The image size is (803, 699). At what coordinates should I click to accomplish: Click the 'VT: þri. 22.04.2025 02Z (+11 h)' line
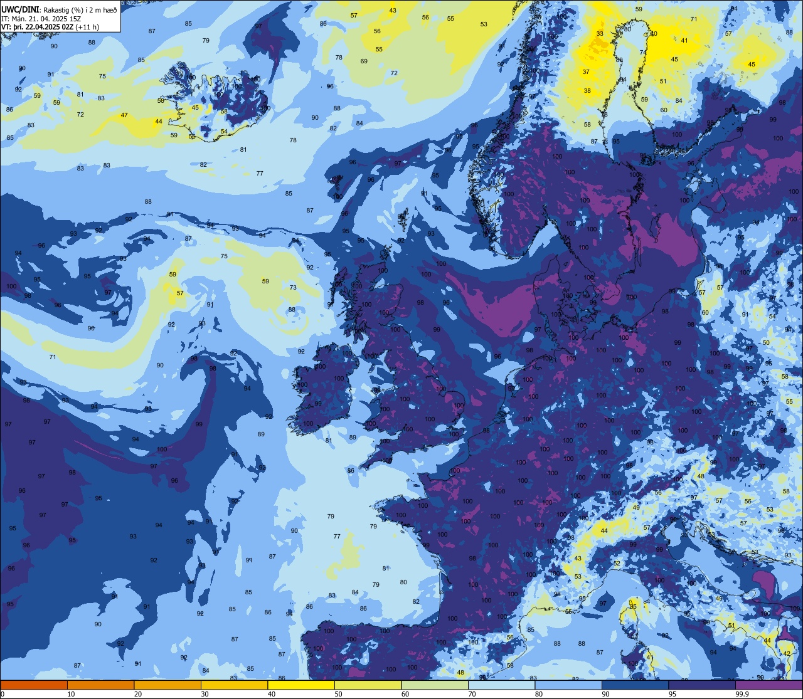click(x=50, y=27)
